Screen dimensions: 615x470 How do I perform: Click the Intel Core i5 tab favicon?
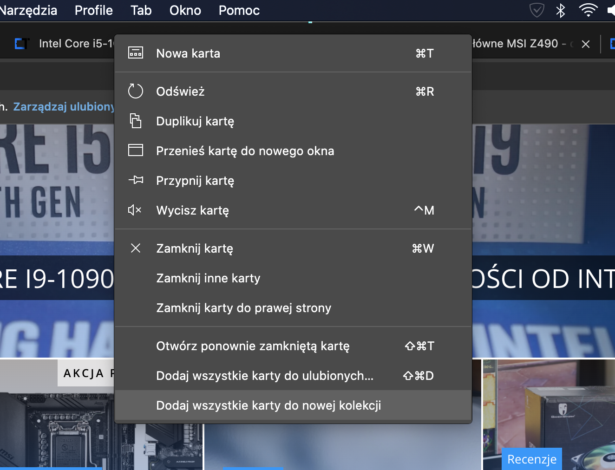[x=22, y=44]
